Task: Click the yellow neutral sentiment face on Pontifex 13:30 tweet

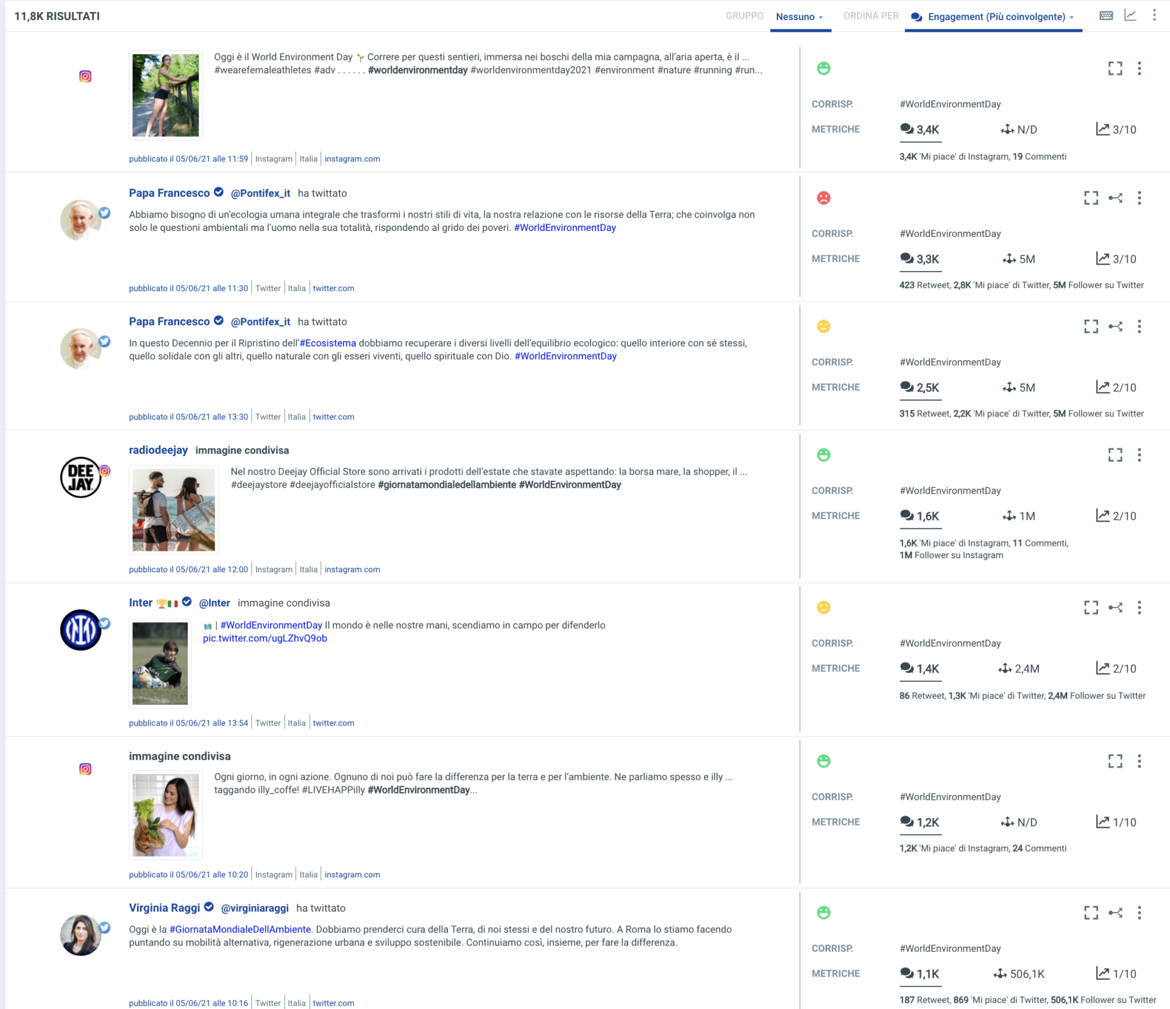Action: 823,327
